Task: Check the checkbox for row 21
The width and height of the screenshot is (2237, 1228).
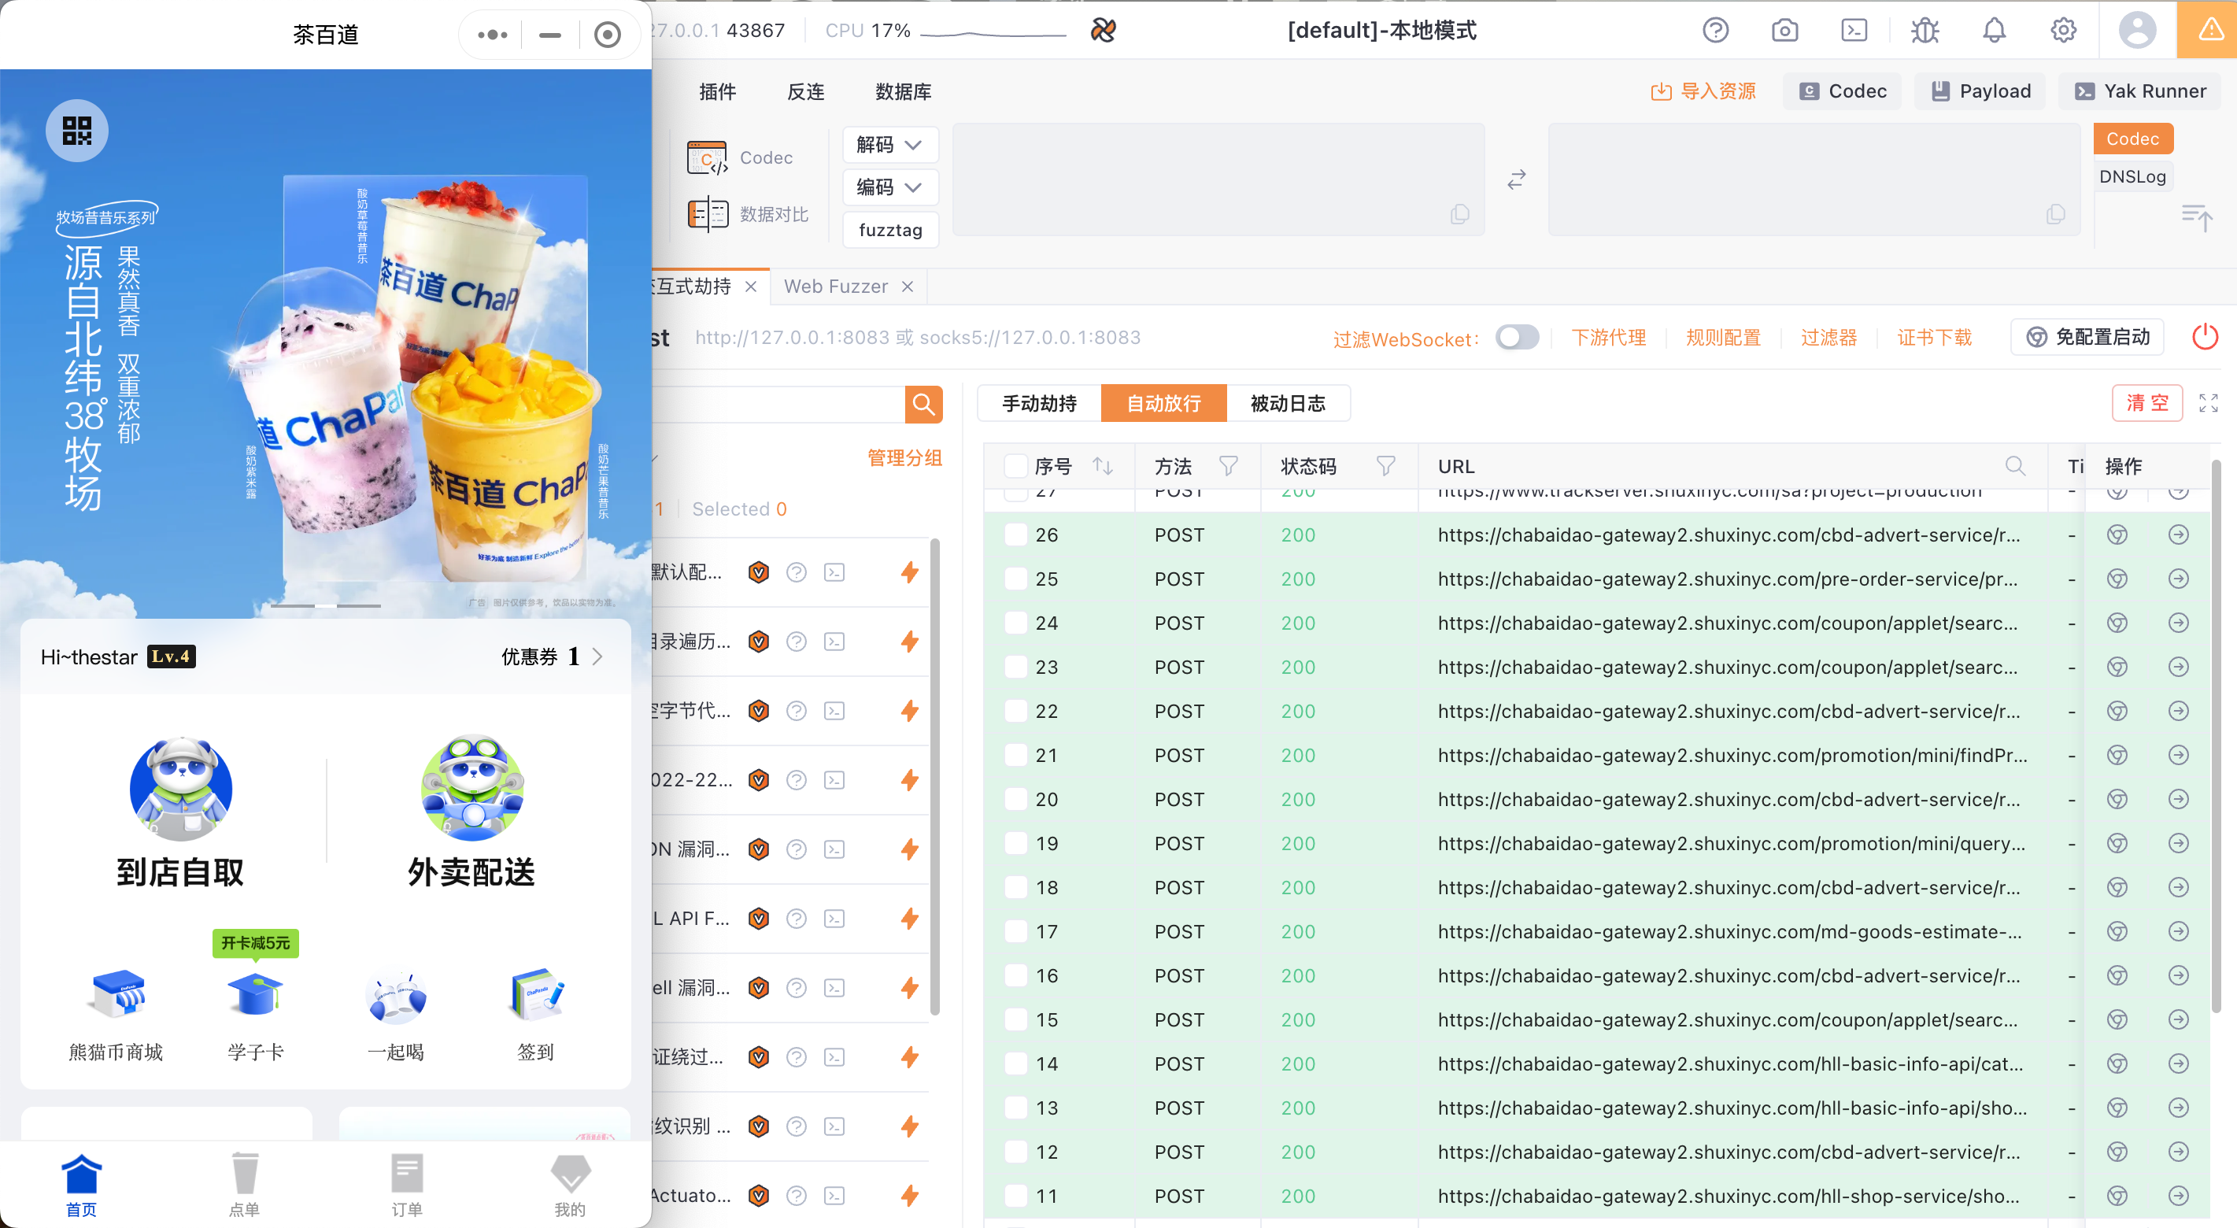Action: coord(1015,756)
